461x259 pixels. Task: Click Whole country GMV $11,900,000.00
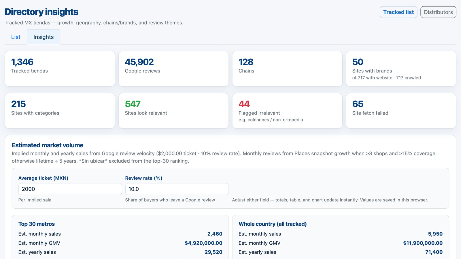(423, 243)
